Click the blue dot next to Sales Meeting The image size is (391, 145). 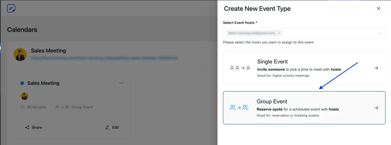[x=22, y=83]
